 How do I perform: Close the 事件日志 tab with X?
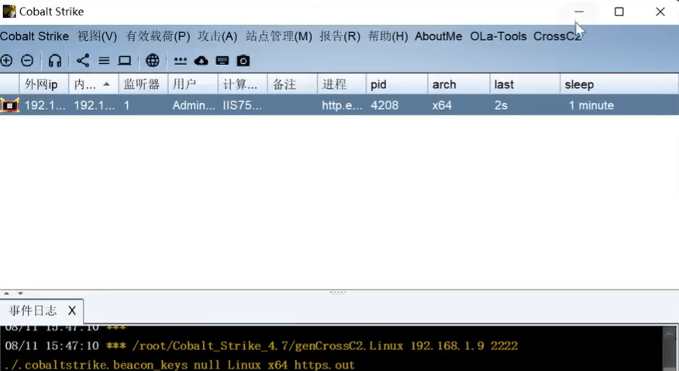coord(72,311)
